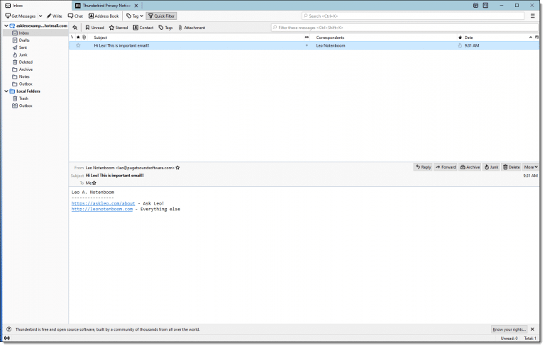
Task: Toggle read status dot of Leo's message
Action: coord(307,45)
